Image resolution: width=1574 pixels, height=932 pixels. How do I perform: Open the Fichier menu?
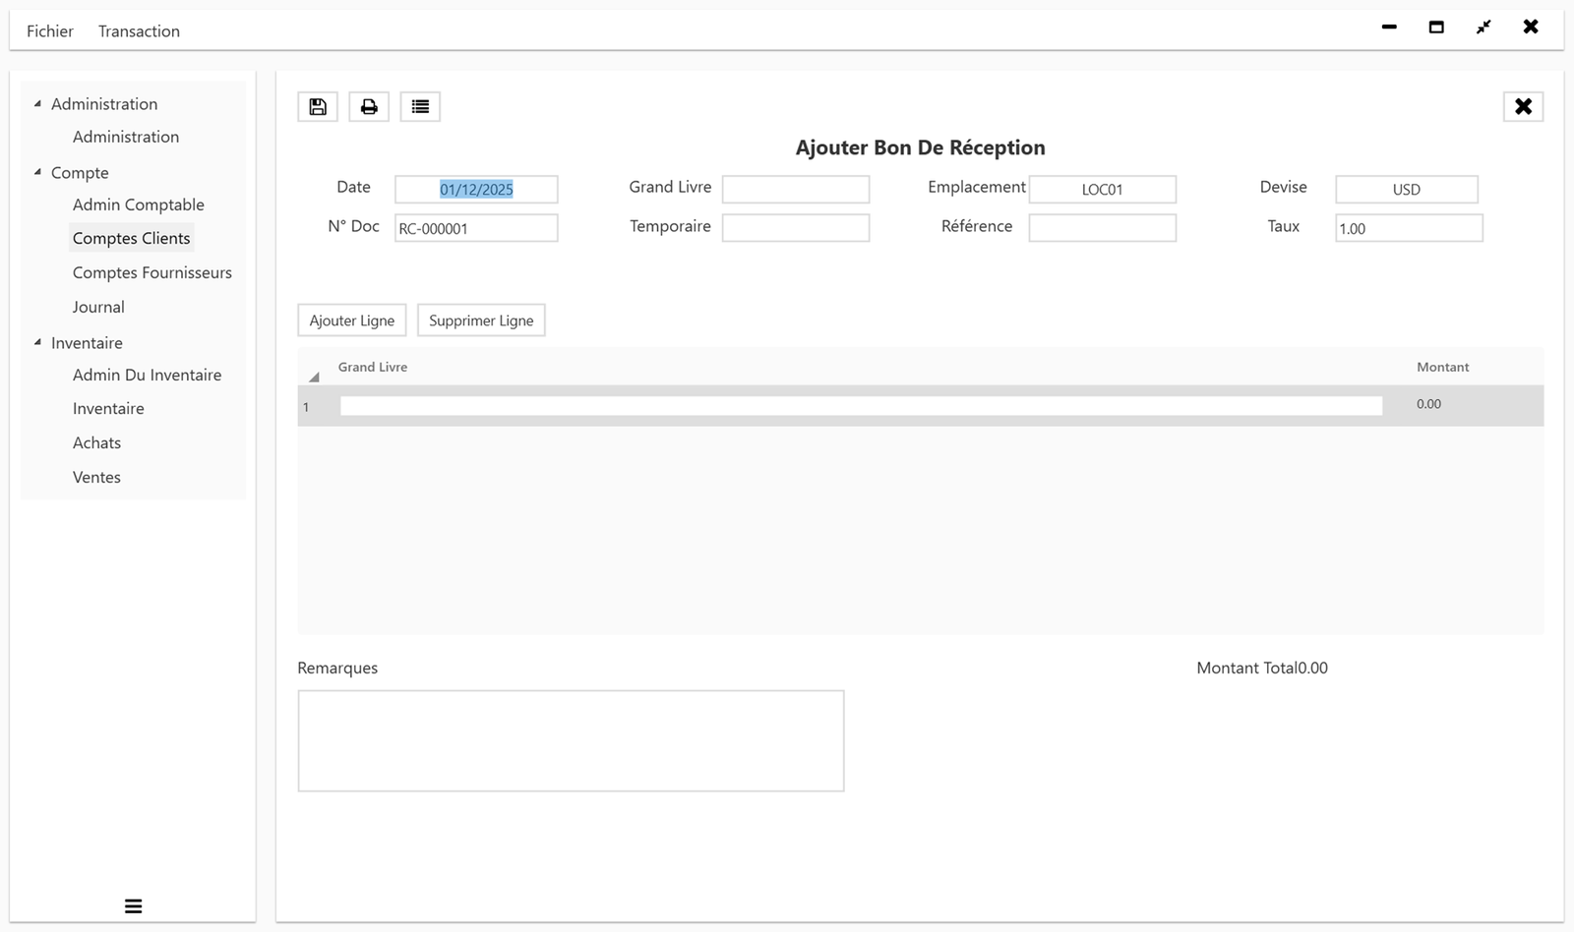coord(49,30)
